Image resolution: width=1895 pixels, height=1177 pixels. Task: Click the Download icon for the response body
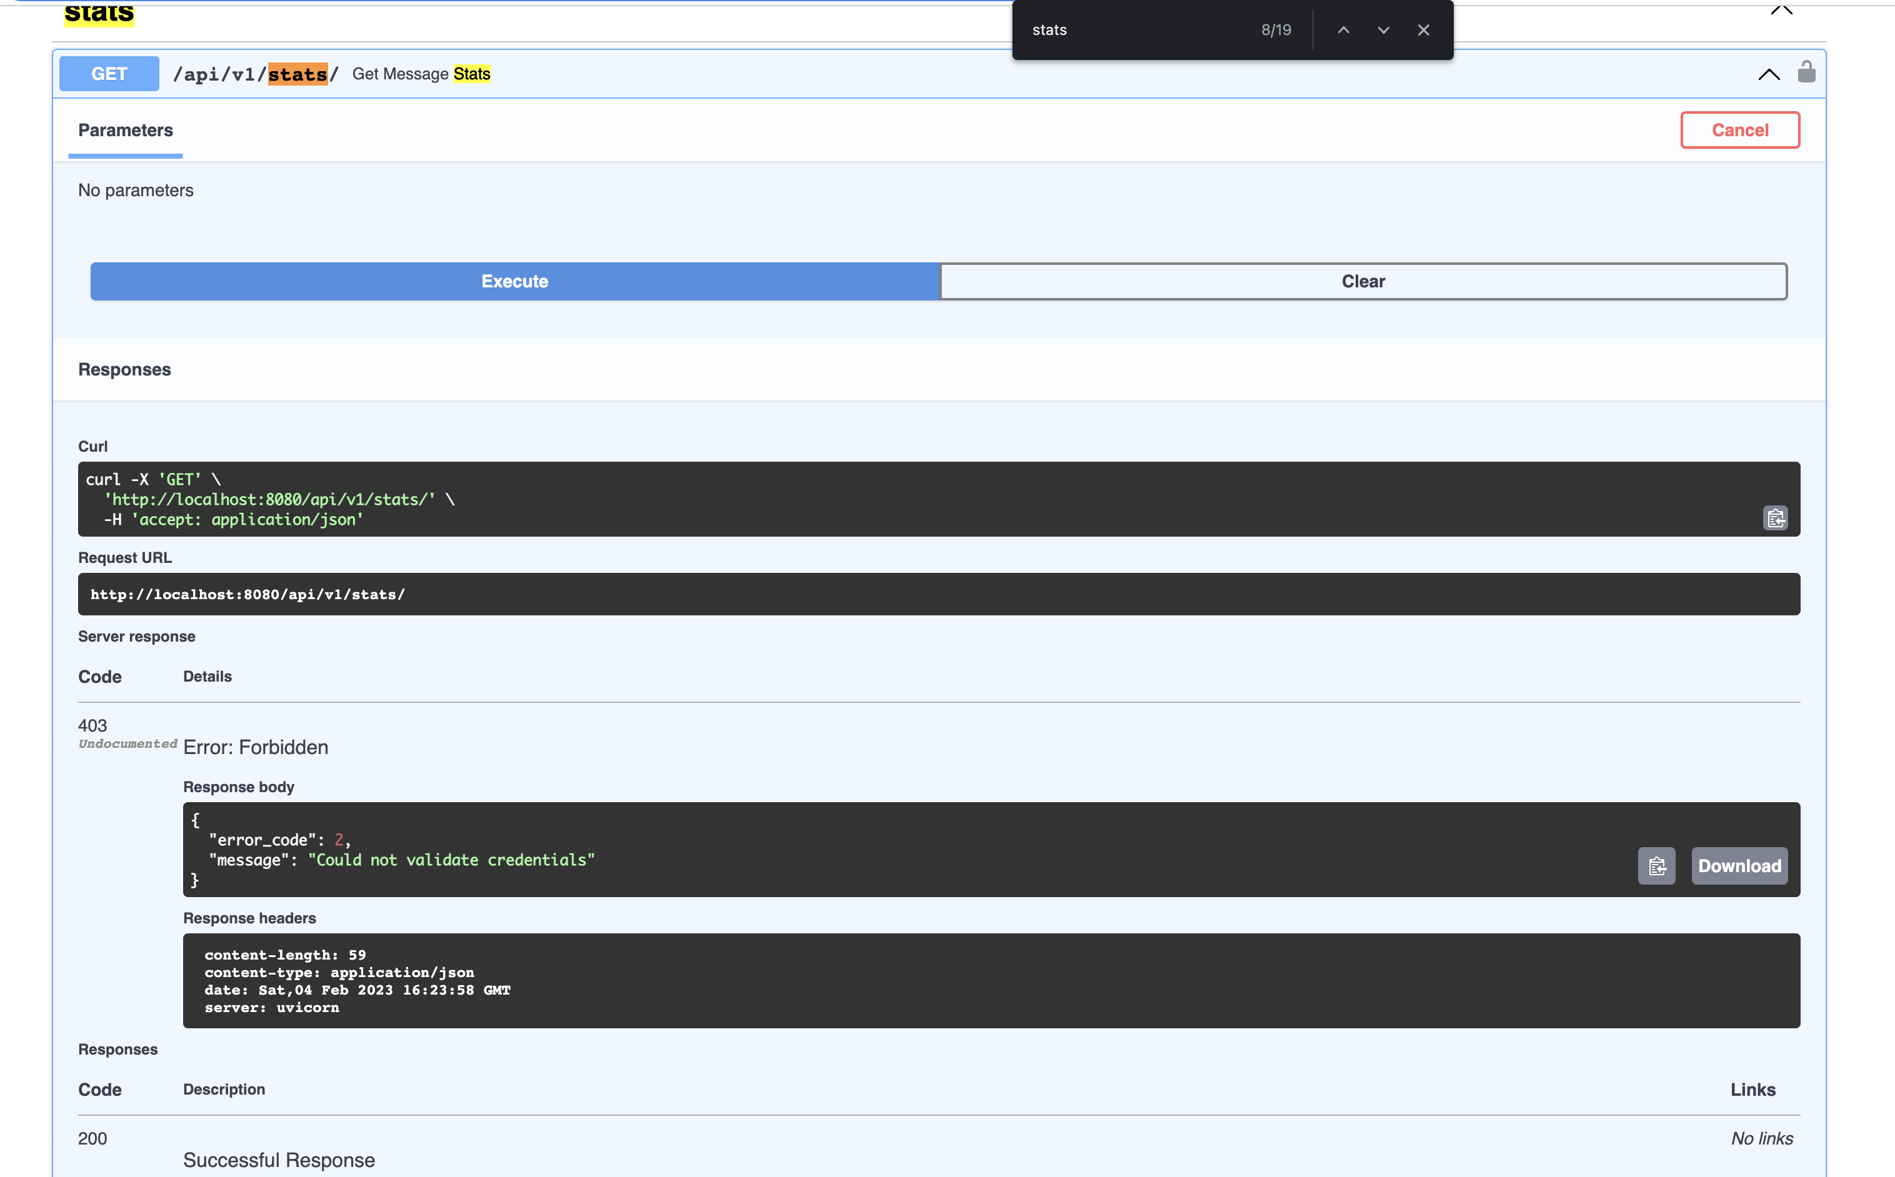[1739, 866]
